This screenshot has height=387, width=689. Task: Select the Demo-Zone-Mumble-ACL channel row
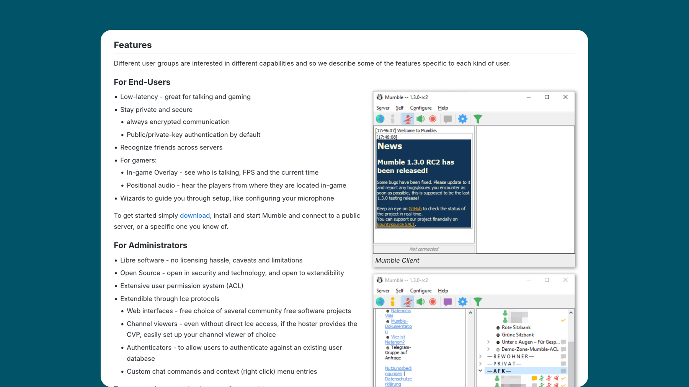(x=530, y=349)
